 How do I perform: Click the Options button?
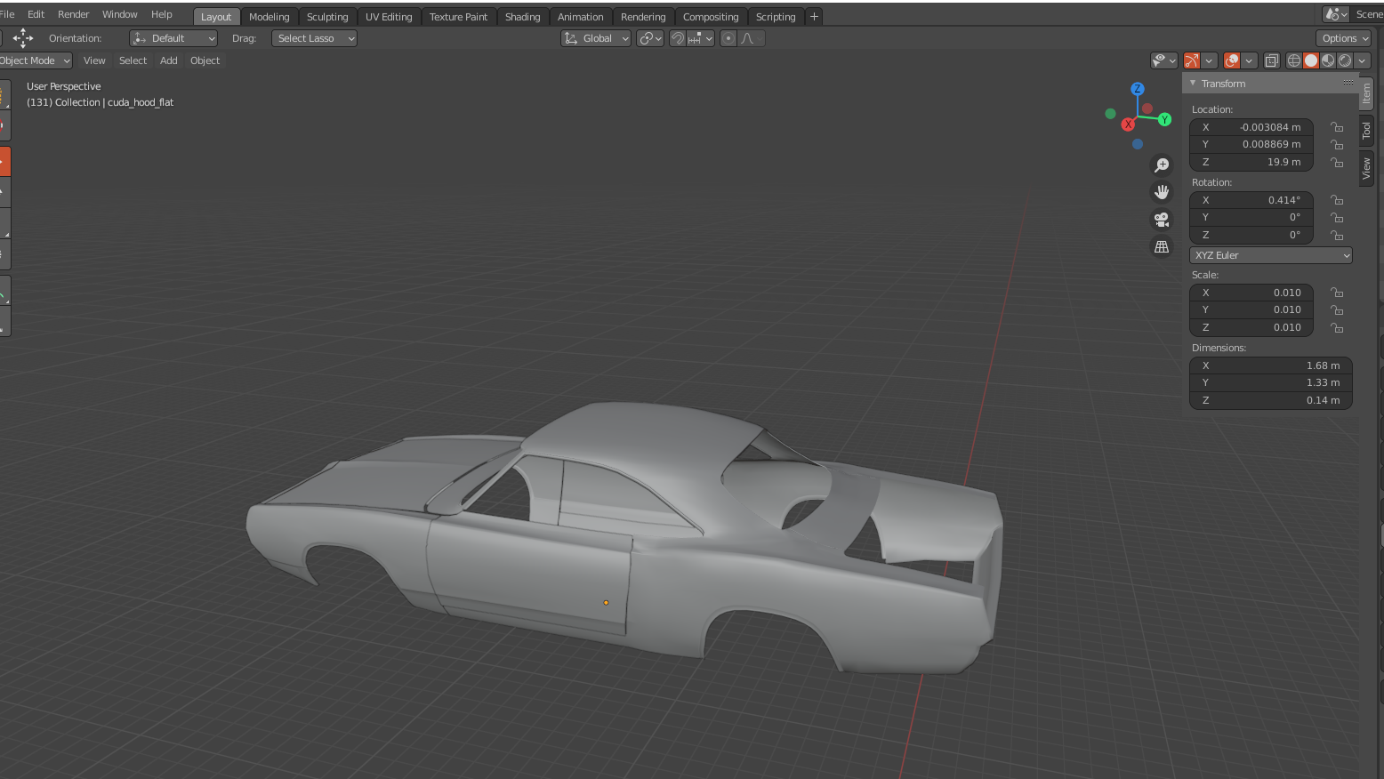pos(1342,38)
